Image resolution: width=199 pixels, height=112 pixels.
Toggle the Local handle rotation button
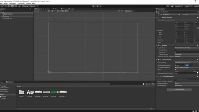32,6
